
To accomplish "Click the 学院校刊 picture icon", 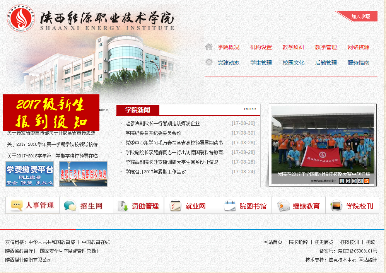I will tap(336, 206).
